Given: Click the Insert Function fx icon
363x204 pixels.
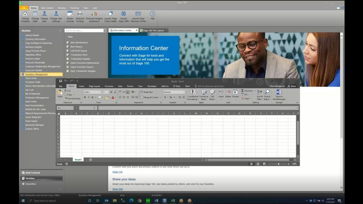Looking at the screenshot, I should [94, 108].
